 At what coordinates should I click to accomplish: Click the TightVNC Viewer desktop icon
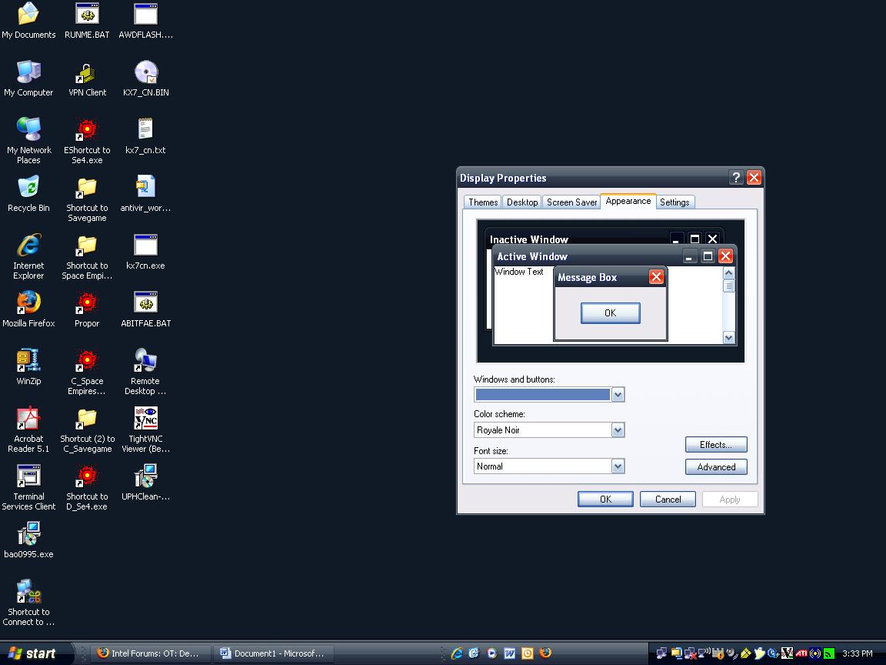click(x=145, y=419)
